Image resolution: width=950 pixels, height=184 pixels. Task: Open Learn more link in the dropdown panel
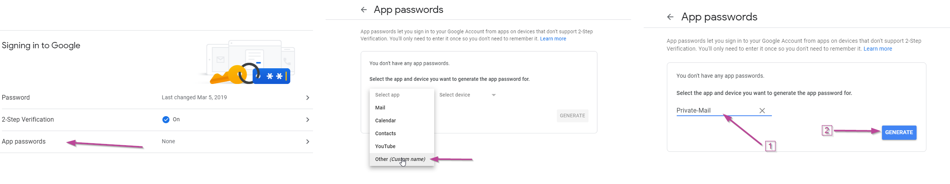pos(553,39)
